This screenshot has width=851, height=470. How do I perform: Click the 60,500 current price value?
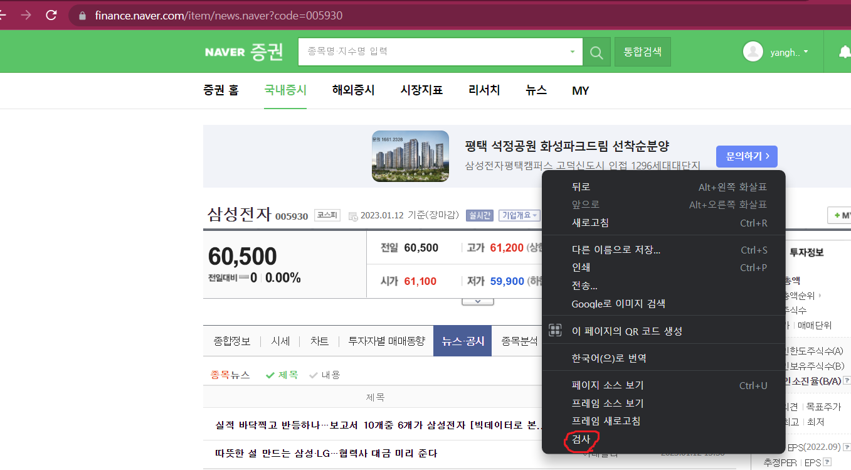(242, 256)
